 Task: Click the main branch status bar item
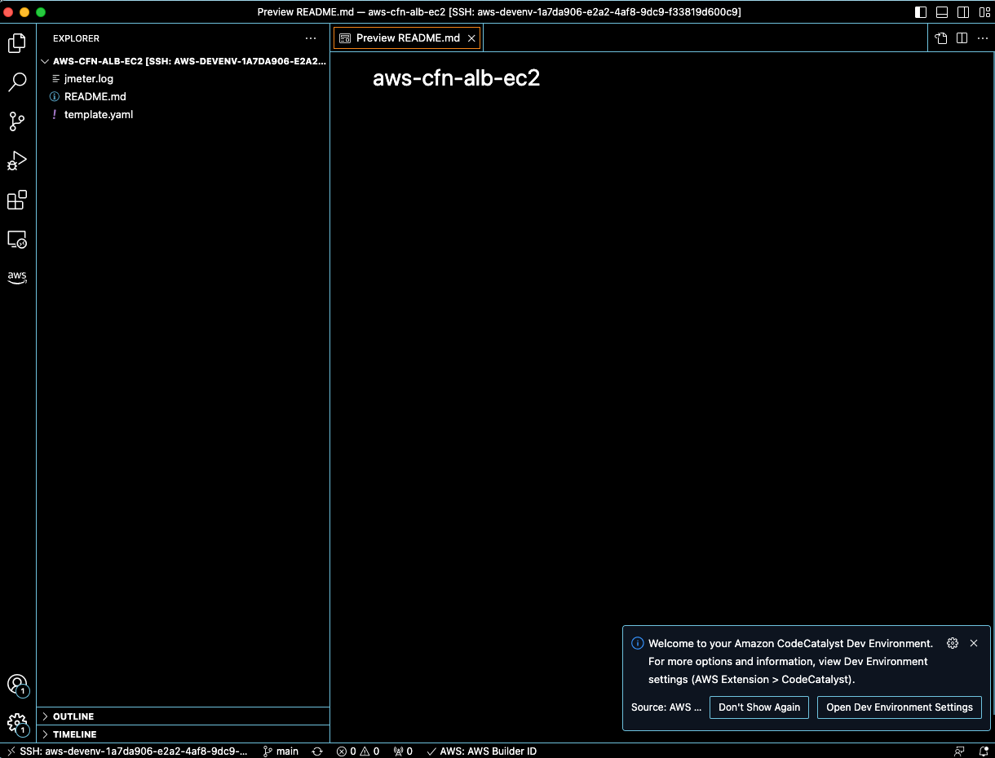coord(281,751)
